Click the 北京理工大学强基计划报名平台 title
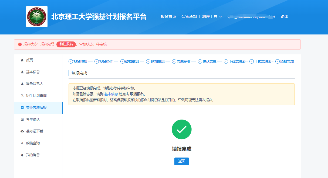This screenshot has width=328, height=178. [99, 17]
